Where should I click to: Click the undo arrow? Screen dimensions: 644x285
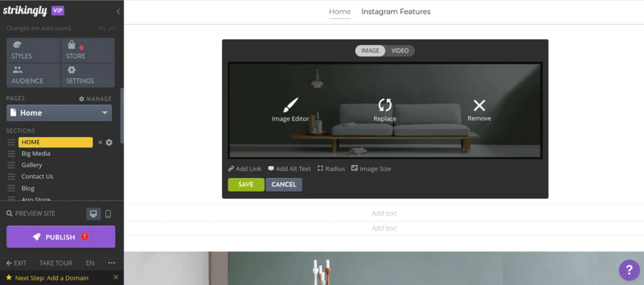(x=102, y=28)
